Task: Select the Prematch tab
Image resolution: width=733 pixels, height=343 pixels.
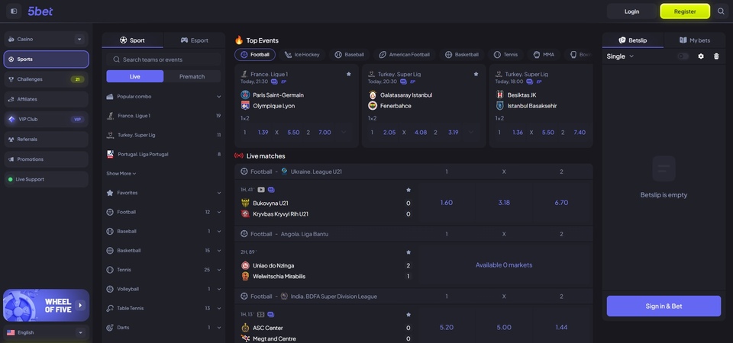Action: click(x=192, y=76)
